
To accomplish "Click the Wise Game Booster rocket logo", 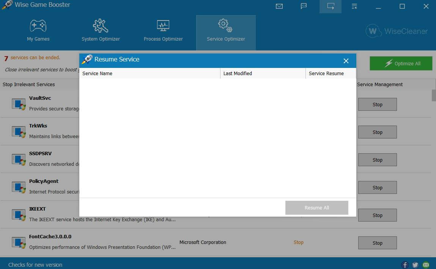I will [7, 5].
